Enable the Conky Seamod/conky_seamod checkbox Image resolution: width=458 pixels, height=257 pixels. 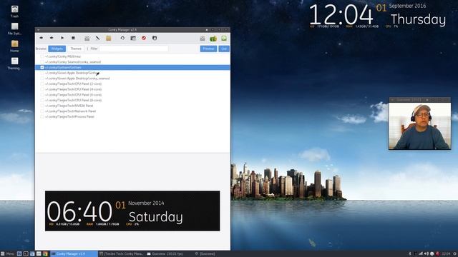pyautogui.click(x=42, y=62)
